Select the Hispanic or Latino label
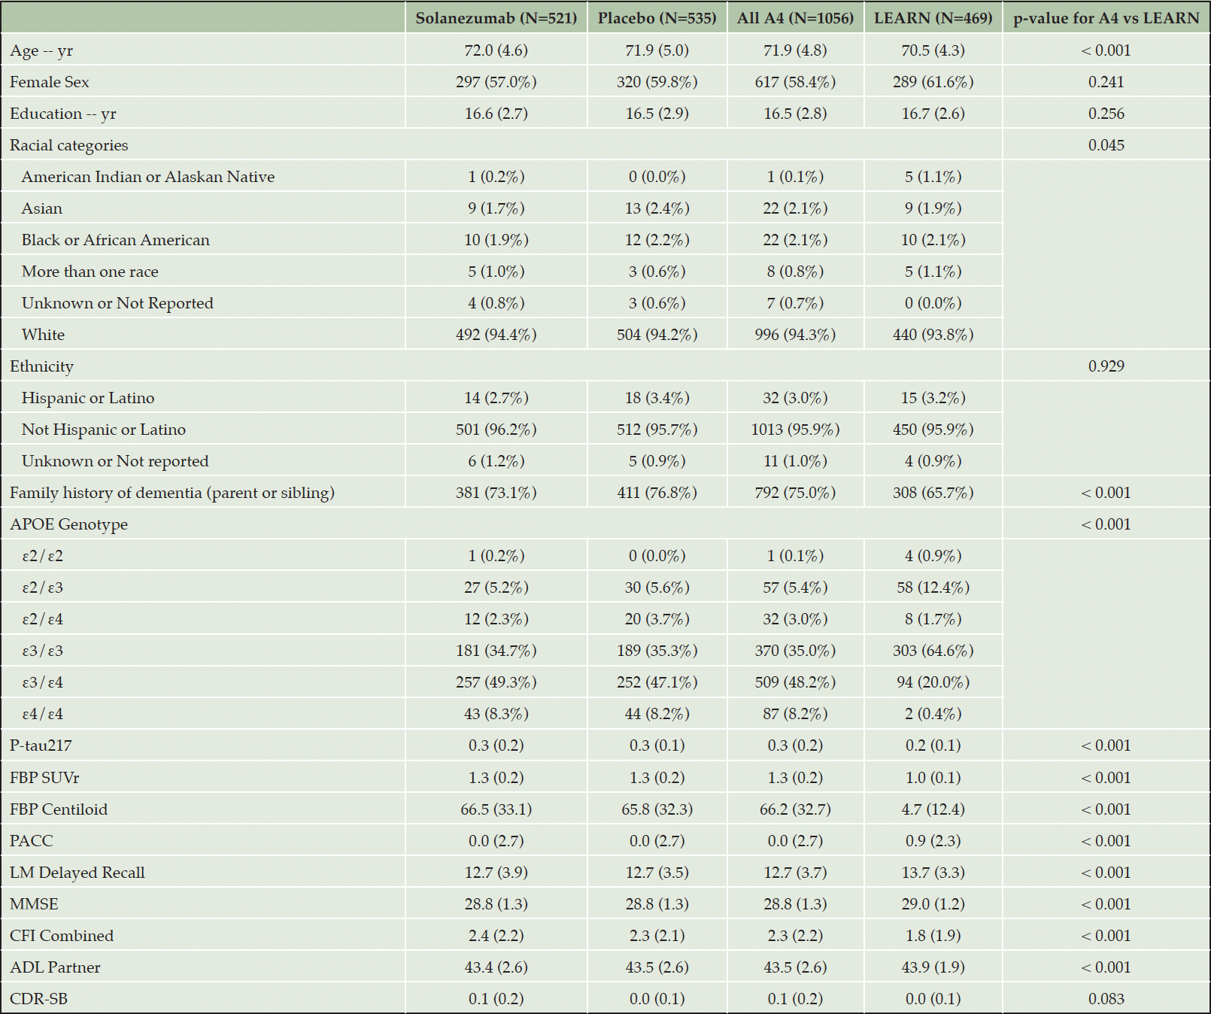This screenshot has width=1211, height=1014. click(88, 398)
